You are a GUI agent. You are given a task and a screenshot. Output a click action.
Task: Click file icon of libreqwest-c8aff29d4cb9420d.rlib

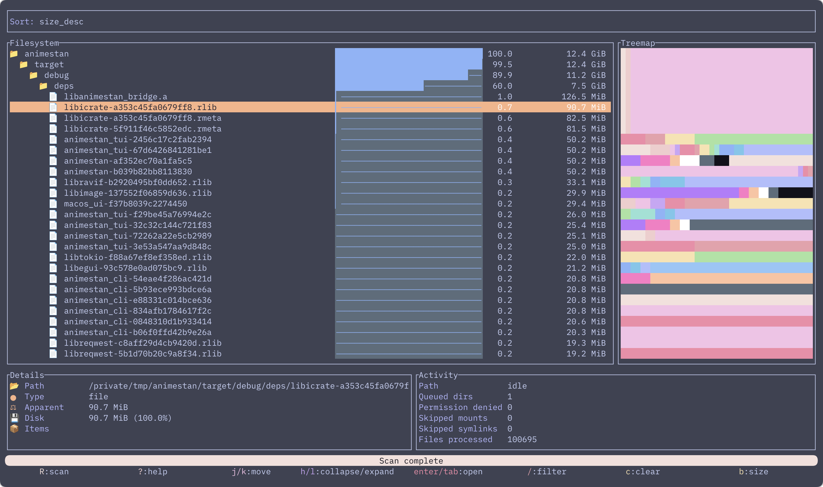[53, 343]
